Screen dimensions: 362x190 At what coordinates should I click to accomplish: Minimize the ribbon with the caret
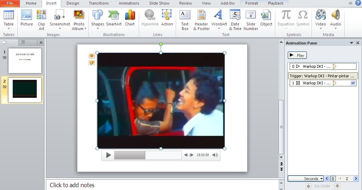(350, 3)
